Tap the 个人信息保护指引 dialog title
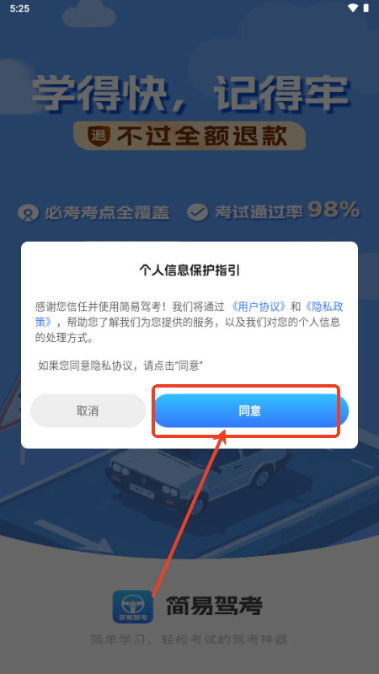 (x=189, y=270)
